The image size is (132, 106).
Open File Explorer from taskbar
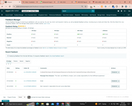pos(43,104)
